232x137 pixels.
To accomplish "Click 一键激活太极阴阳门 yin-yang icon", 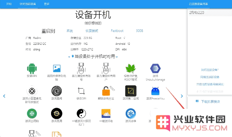I will pyautogui.click(x=81, y=114).
